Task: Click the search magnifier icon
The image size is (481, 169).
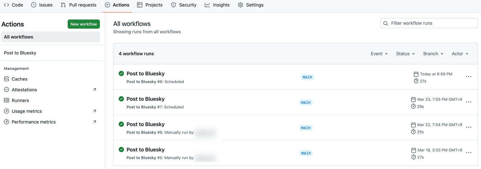Action: pos(386,23)
